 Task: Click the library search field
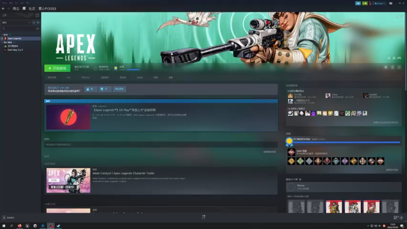[x=18, y=28]
